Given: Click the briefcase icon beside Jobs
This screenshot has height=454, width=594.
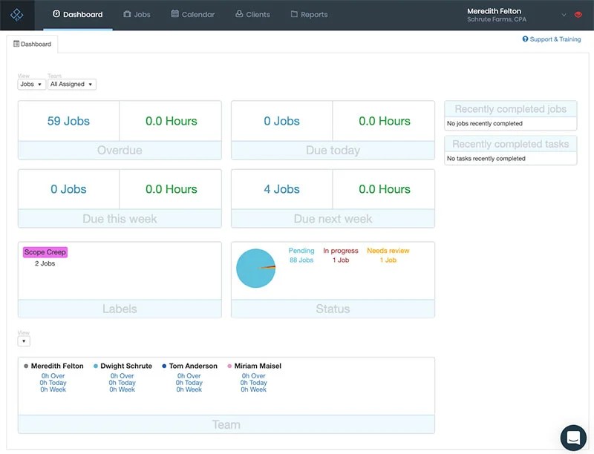Looking at the screenshot, I should [127, 14].
